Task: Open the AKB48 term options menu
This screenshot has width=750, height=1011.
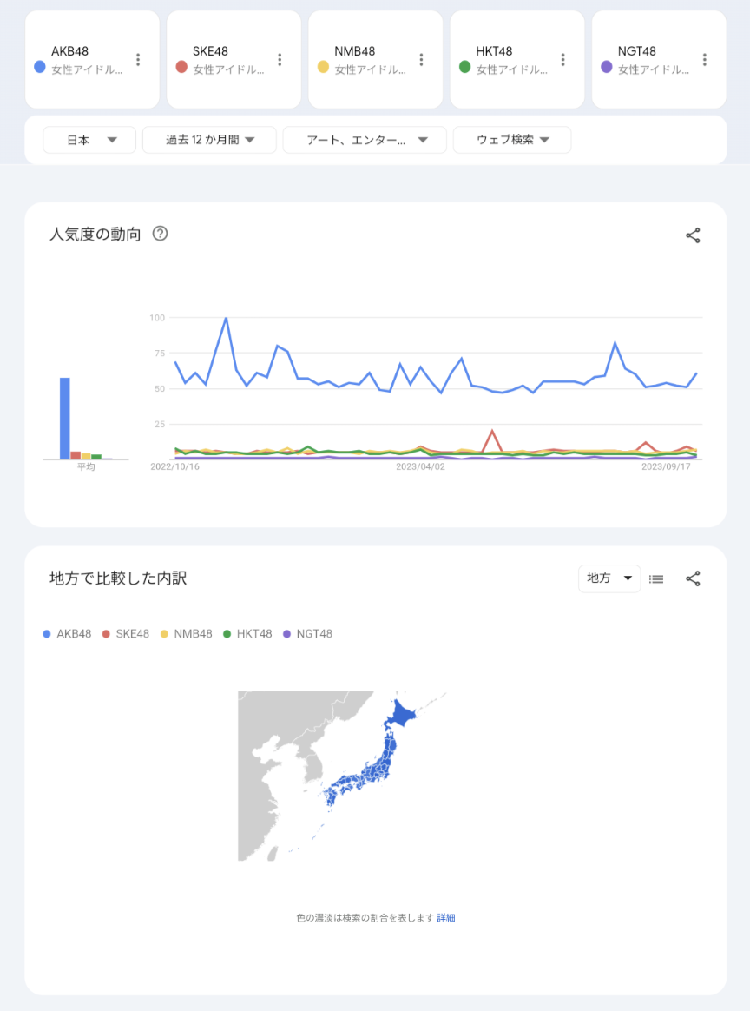Action: 138,60
